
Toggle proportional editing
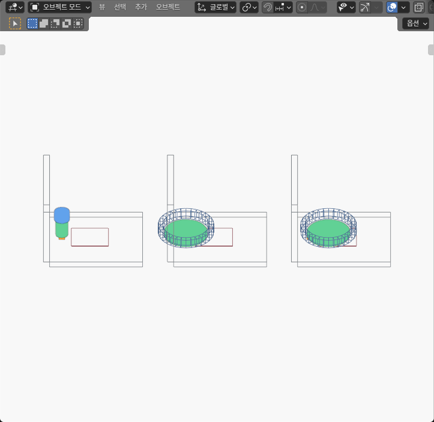302,7
